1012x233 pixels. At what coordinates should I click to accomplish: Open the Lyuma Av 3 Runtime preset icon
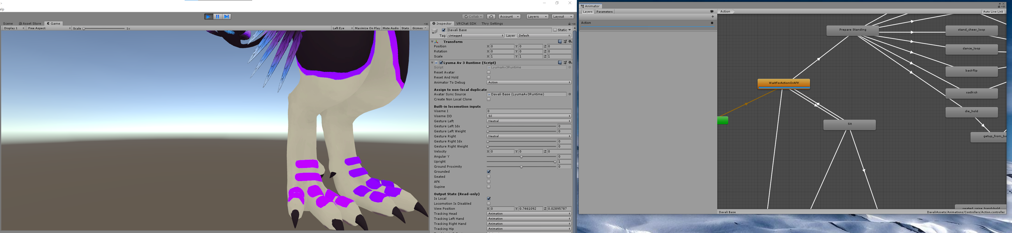pyautogui.click(x=565, y=63)
